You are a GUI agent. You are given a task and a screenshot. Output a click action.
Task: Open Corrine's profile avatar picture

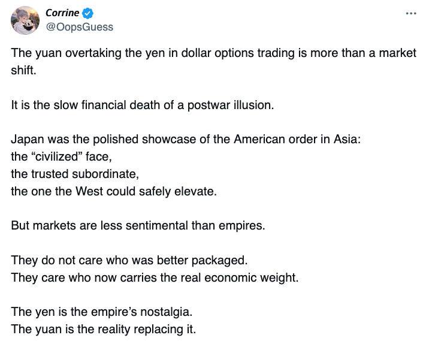[25, 20]
